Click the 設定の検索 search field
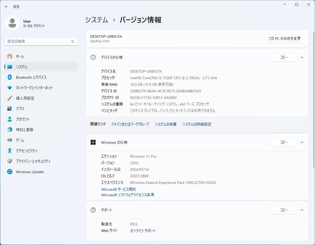 click(x=41, y=41)
